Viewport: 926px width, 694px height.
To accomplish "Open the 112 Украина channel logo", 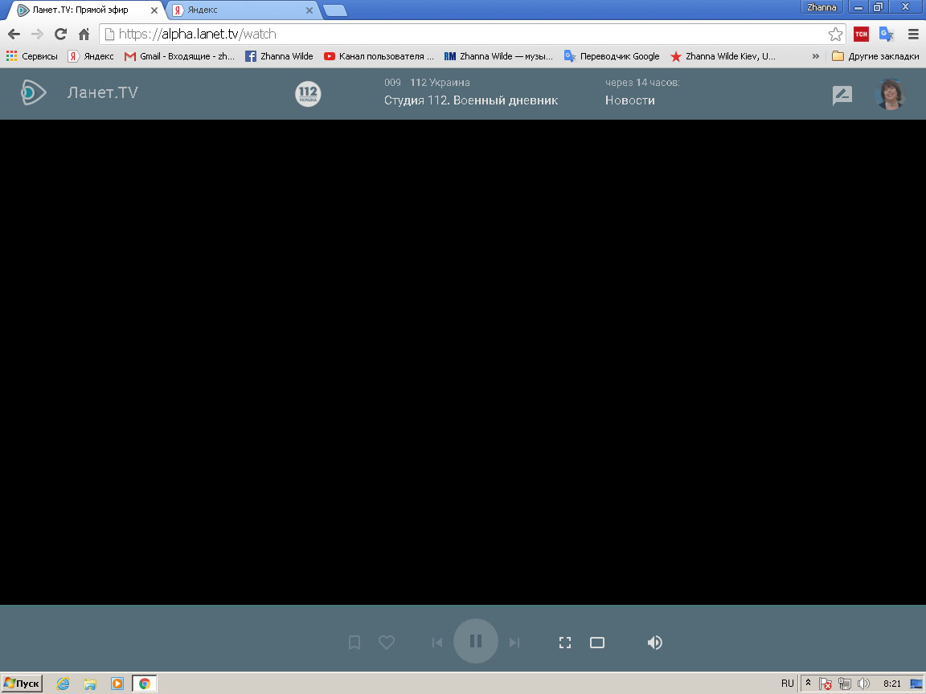I will pyautogui.click(x=308, y=94).
